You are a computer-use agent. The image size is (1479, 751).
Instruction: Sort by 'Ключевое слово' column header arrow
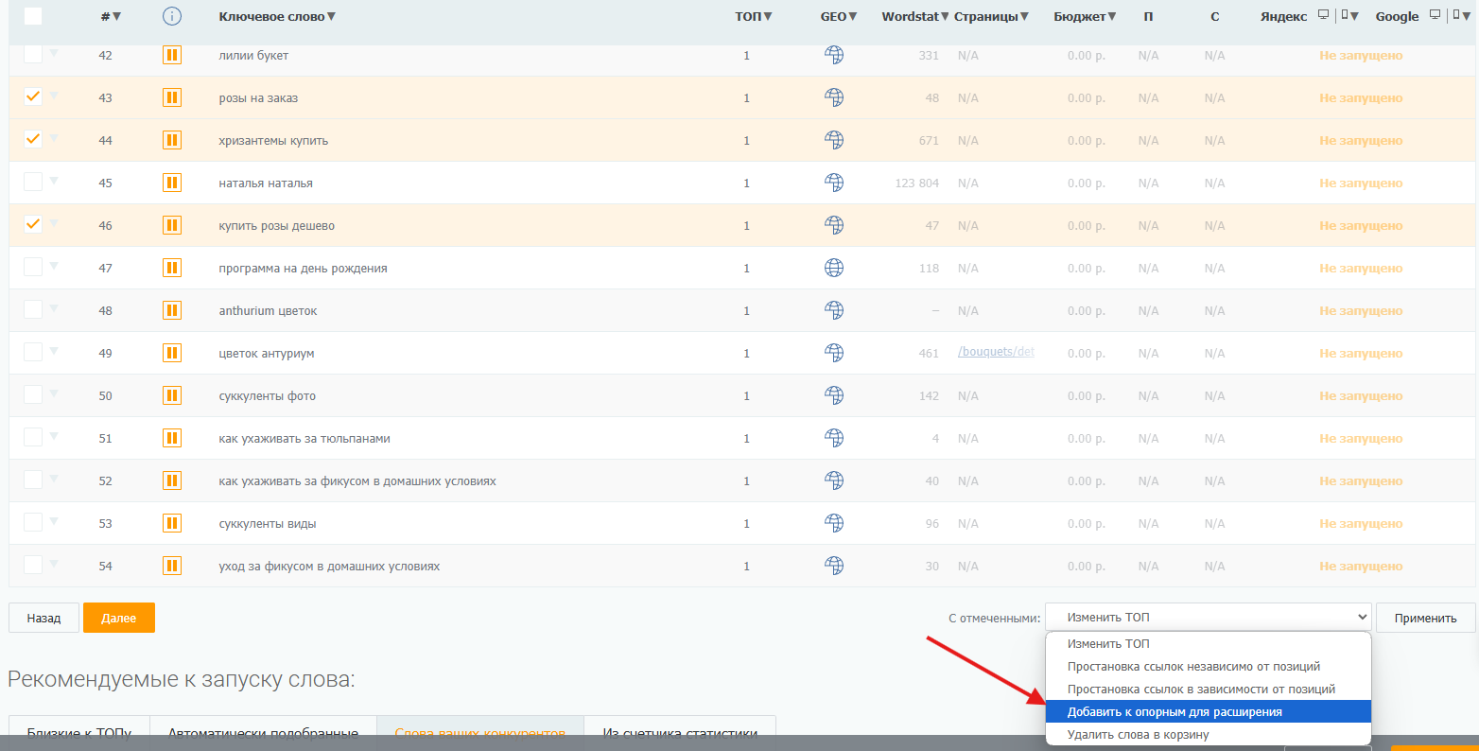pyautogui.click(x=331, y=17)
